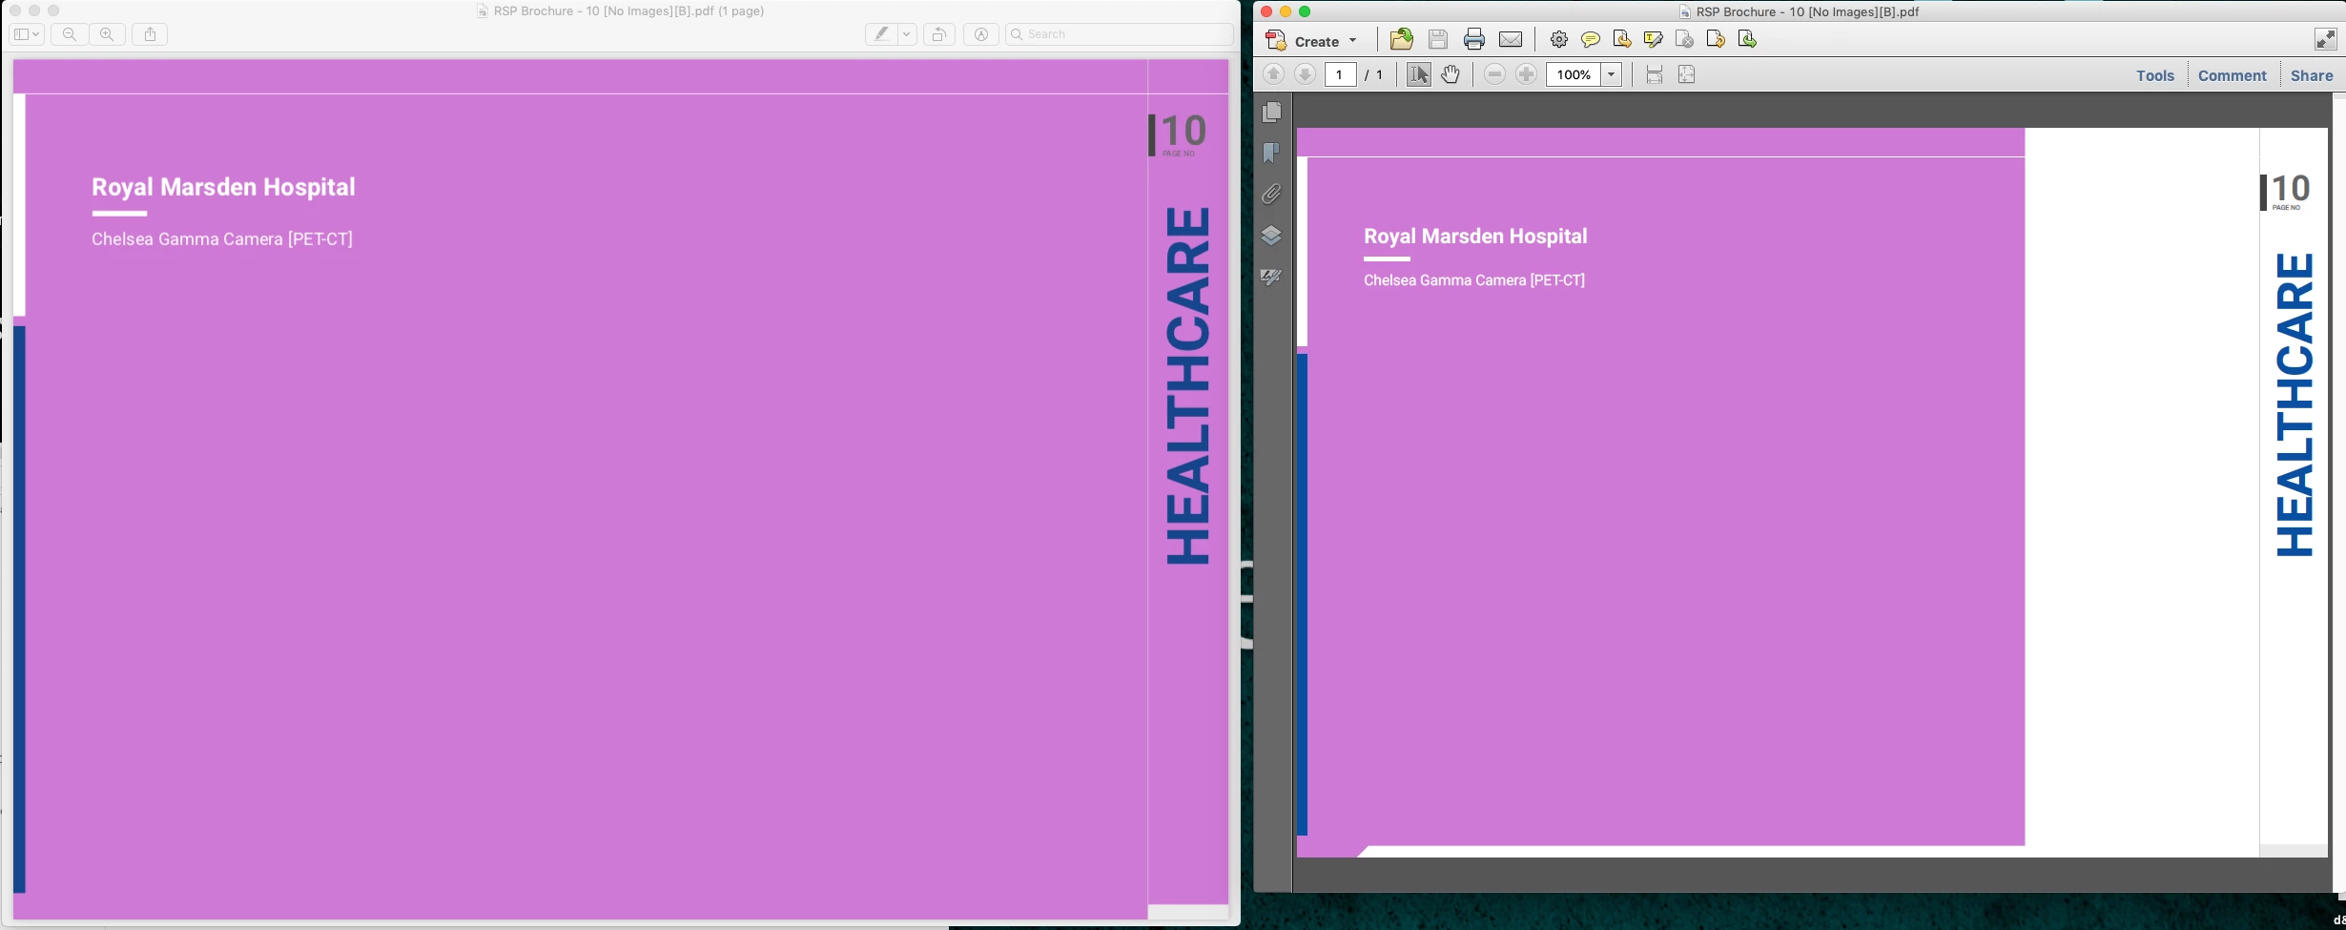Viewport: 2346px width, 930px height.
Task: Activate the highlight pen in Preview
Action: coord(881,34)
